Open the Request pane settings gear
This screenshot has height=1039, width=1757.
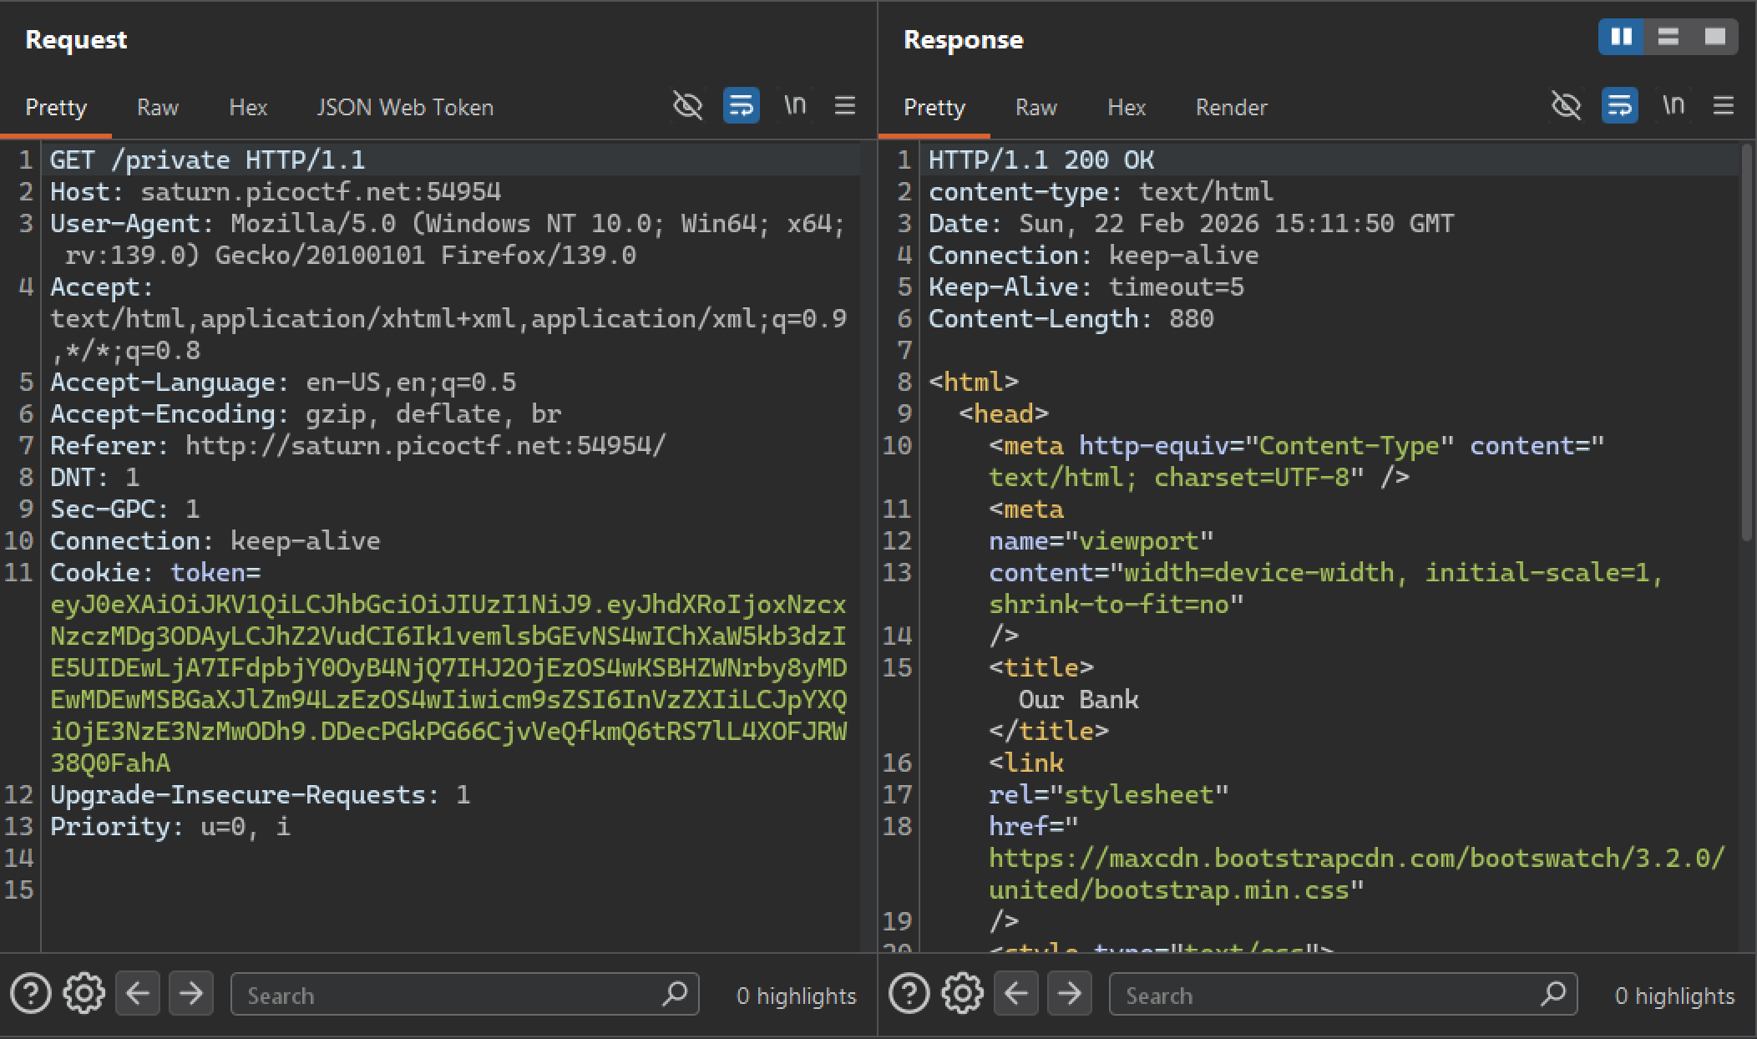click(84, 994)
